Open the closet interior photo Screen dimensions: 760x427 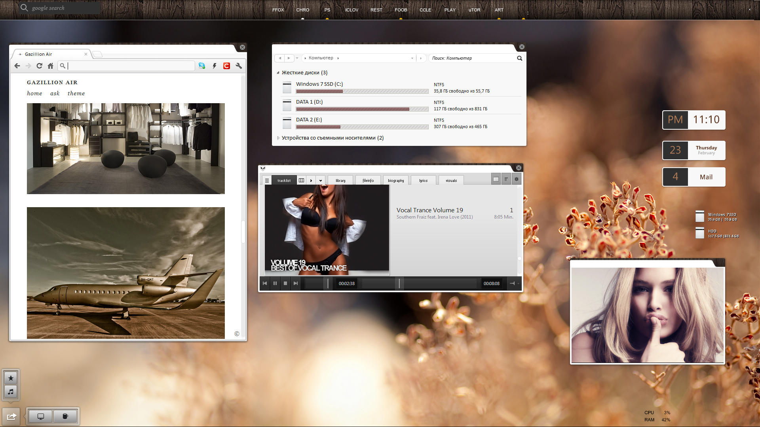tap(126, 149)
